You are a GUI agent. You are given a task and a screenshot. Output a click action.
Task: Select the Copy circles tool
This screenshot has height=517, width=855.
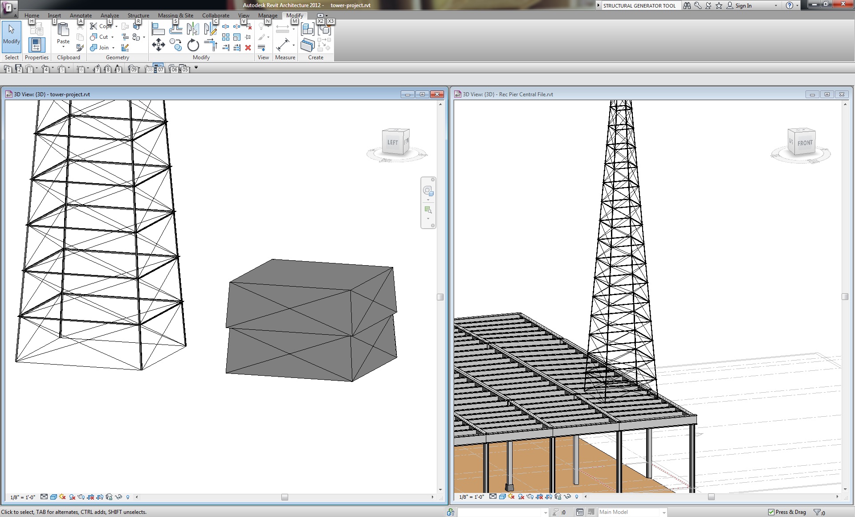[175, 45]
